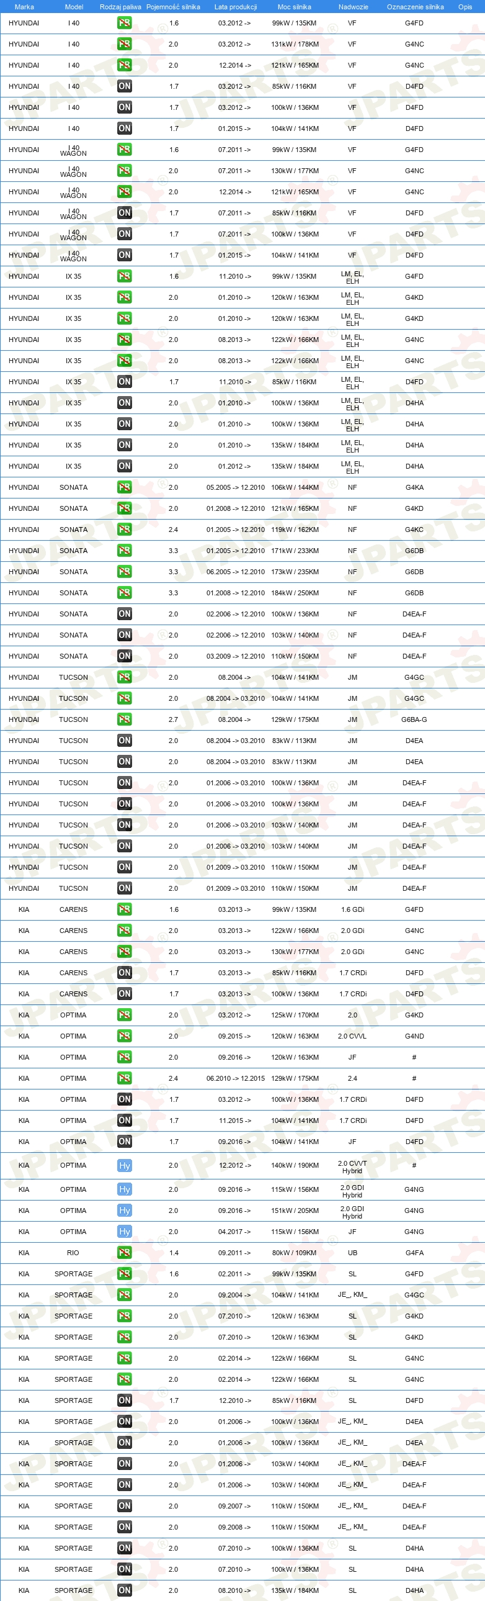The height and width of the screenshot is (1601, 485).
Task: Select diesel ON icon in Sonata 103kW/140KM row
Action: click(x=124, y=635)
